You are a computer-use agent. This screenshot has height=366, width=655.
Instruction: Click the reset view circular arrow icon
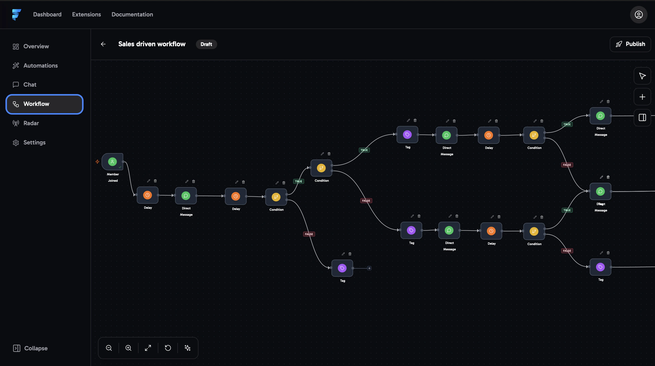[168, 348]
